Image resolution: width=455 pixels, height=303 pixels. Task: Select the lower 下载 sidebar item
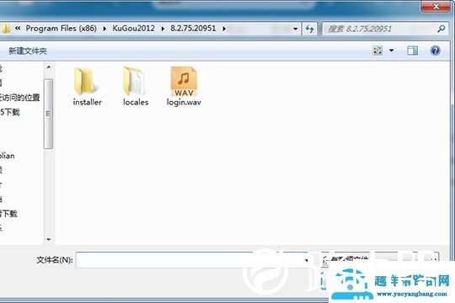coord(8,214)
